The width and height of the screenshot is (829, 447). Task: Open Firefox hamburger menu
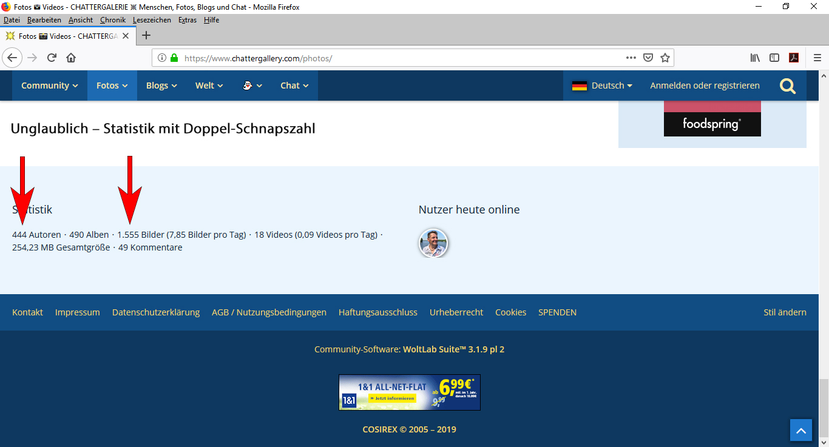tap(817, 58)
